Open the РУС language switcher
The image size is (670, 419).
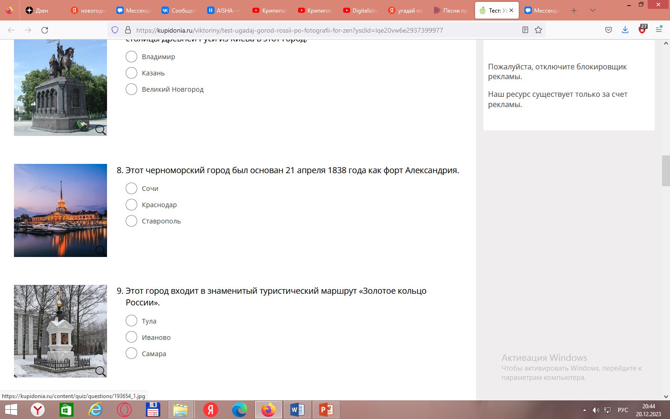tap(623, 410)
